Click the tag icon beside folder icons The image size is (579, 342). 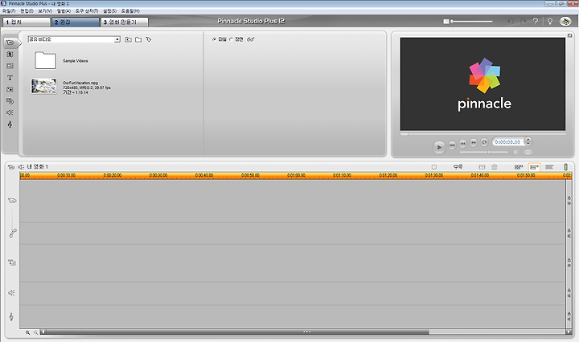pyautogui.click(x=149, y=39)
